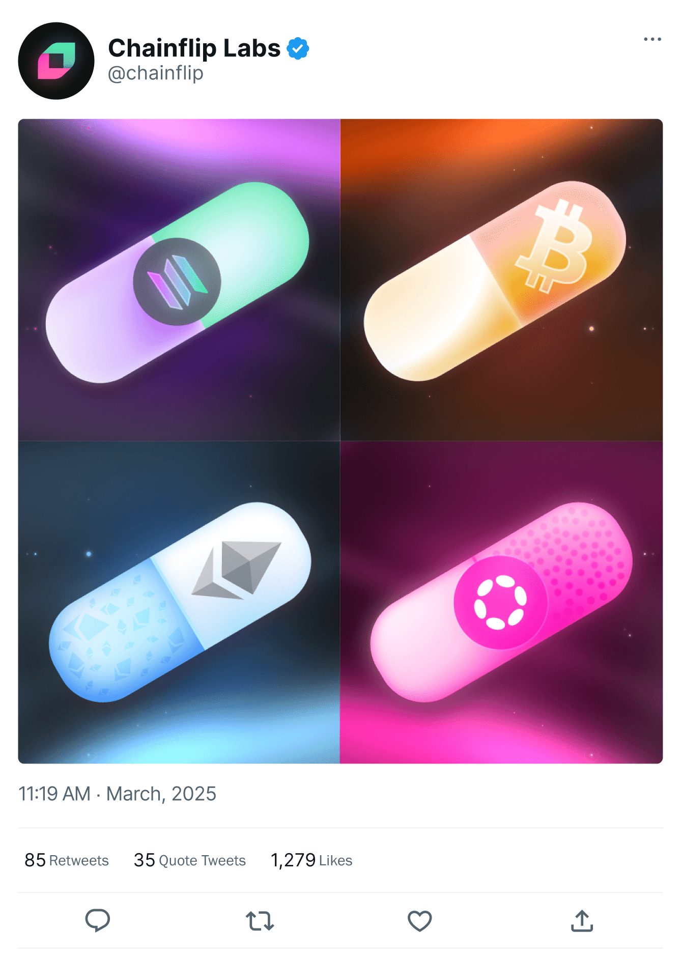Open the share upload icon
681x959 pixels.
coord(582,921)
